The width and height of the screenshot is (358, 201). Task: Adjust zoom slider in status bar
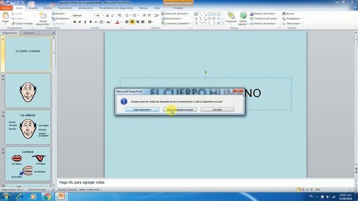[x=336, y=190]
